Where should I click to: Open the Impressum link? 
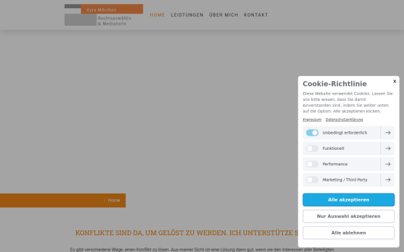click(312, 120)
